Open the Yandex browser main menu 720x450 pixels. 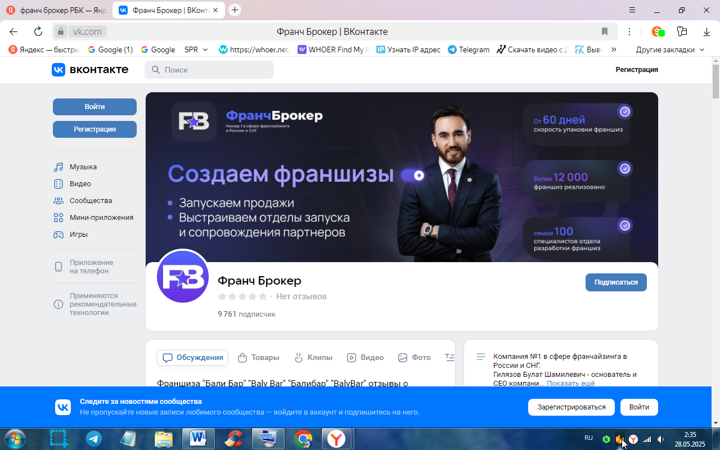pyautogui.click(x=632, y=10)
